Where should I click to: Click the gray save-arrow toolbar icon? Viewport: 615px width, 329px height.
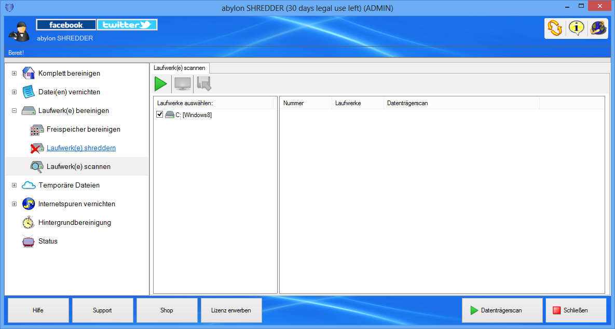[204, 84]
